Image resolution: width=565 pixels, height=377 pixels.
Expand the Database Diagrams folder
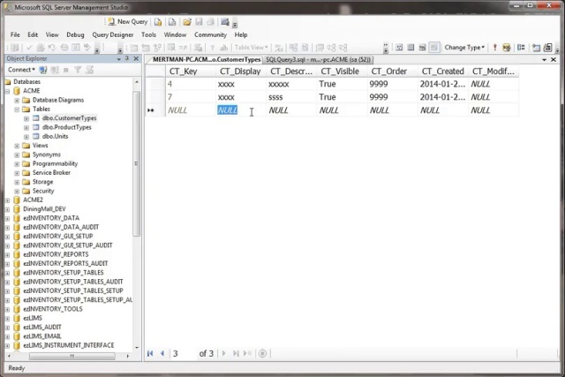(17, 100)
